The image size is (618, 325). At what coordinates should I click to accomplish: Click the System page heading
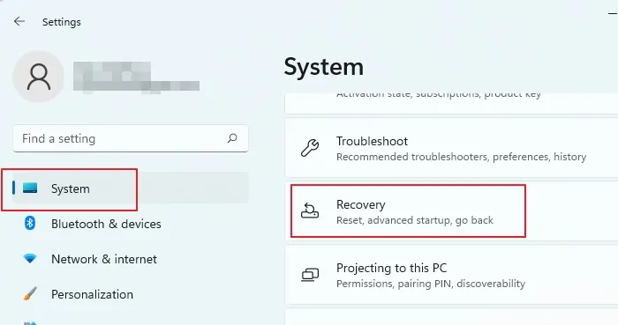[324, 67]
